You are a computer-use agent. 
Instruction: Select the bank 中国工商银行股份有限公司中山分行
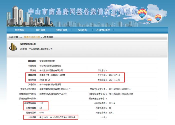55,89
